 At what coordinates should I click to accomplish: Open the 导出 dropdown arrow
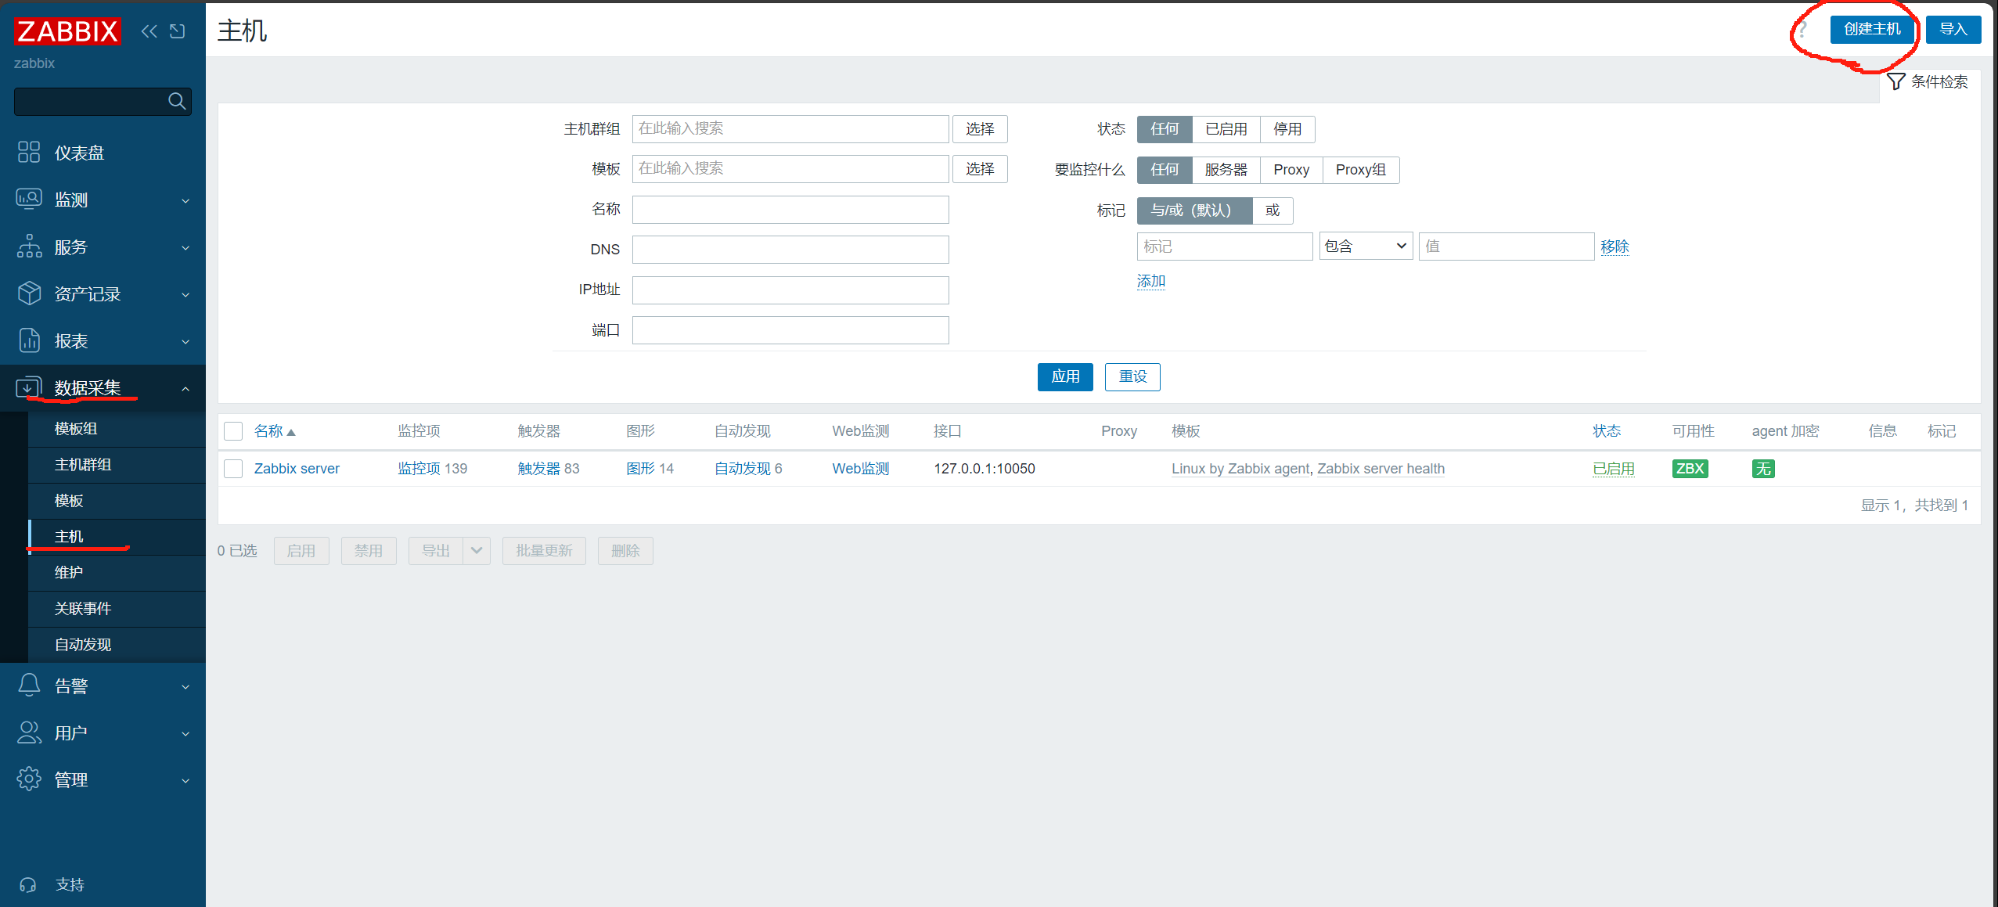476,551
